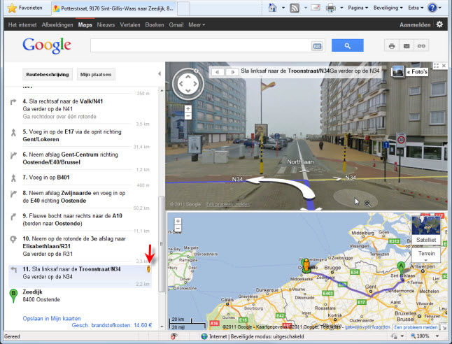This screenshot has width=452, height=344.
Task: Open the dropdown arrow next to Home
Action: [x=283, y=8]
